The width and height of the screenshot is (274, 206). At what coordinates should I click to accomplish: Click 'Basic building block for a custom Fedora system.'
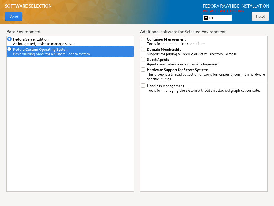(x=52, y=54)
